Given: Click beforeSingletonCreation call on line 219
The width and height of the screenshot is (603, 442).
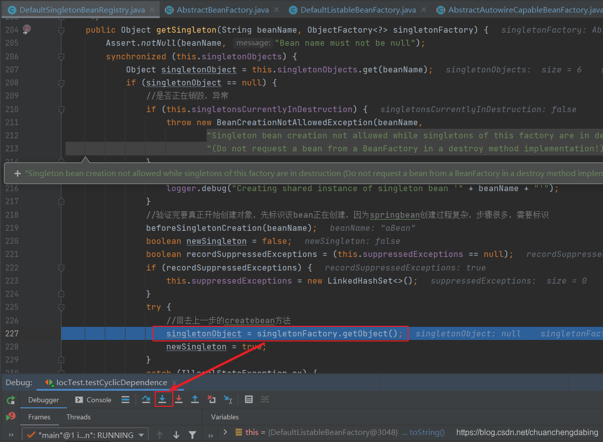Looking at the screenshot, I should [x=204, y=228].
